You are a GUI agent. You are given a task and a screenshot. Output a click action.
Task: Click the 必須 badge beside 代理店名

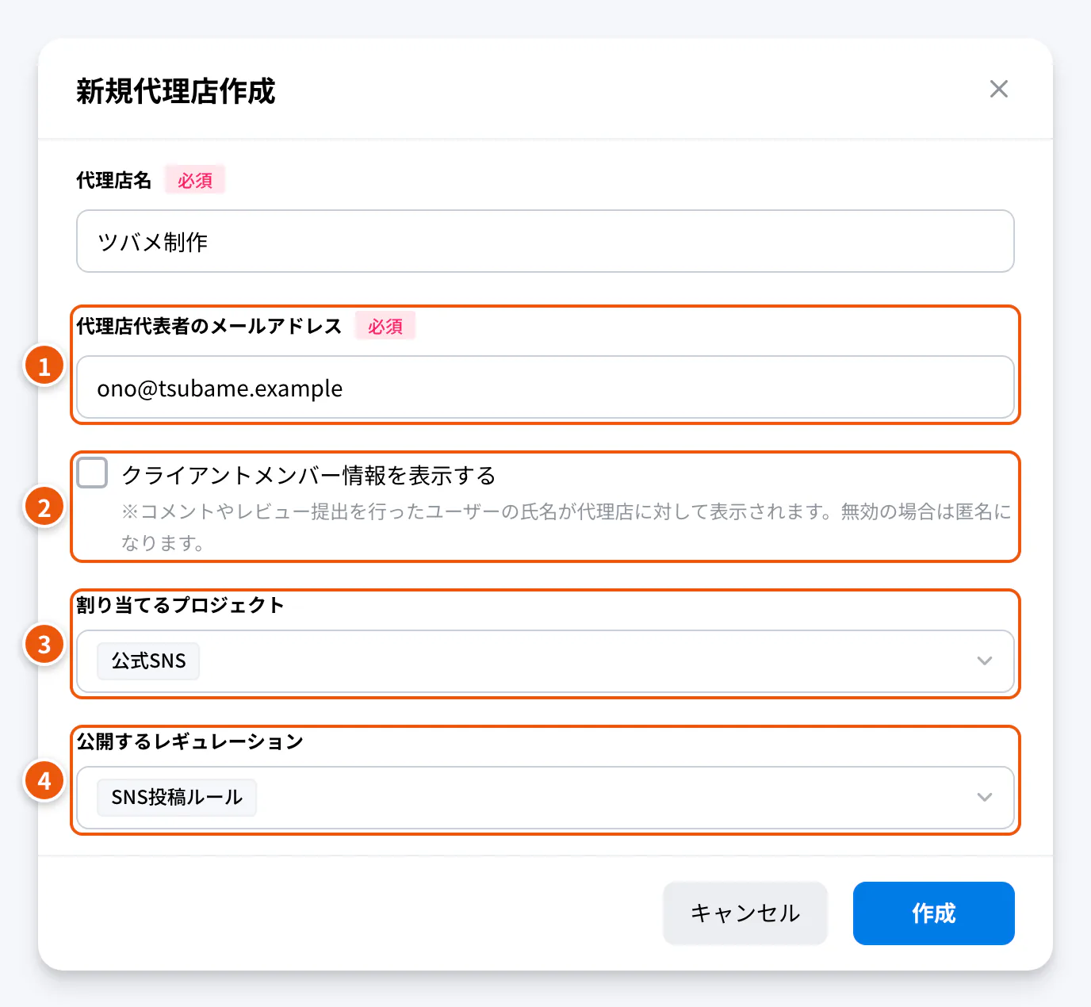pos(195,180)
